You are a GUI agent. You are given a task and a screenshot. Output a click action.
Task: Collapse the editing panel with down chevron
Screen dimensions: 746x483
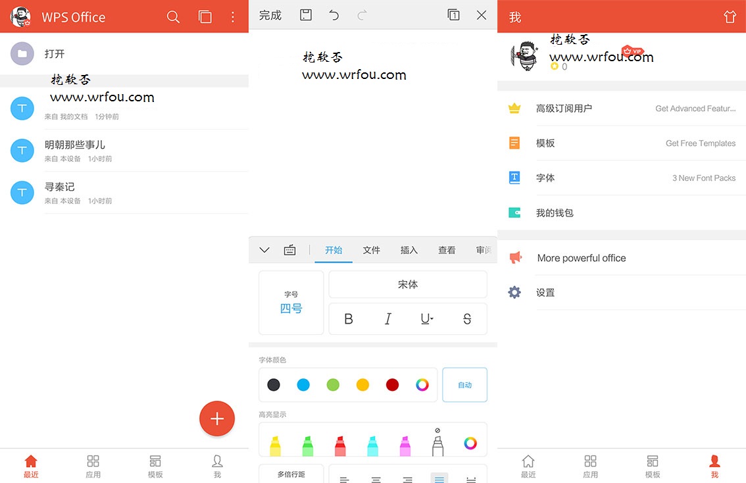pyautogui.click(x=264, y=250)
